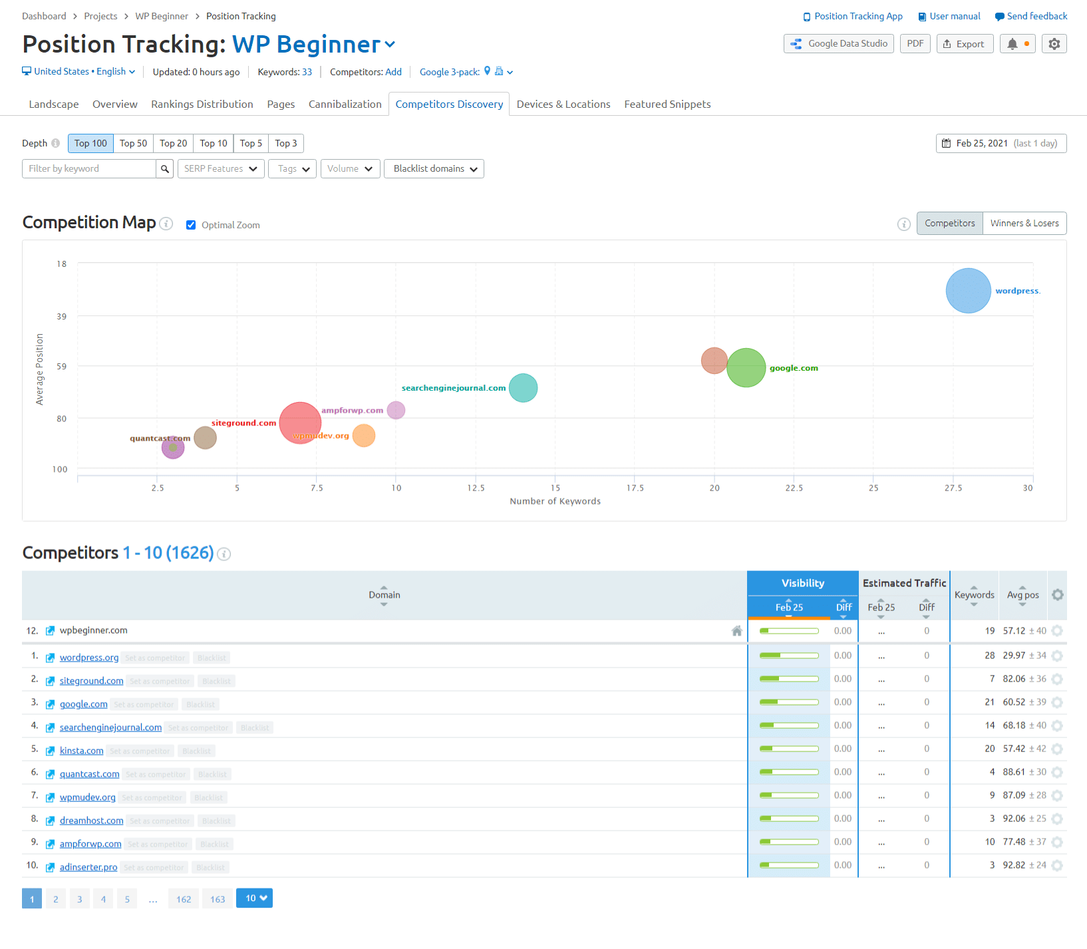Open Volume filter dropdown
The height and width of the screenshot is (949, 1087).
click(x=351, y=169)
